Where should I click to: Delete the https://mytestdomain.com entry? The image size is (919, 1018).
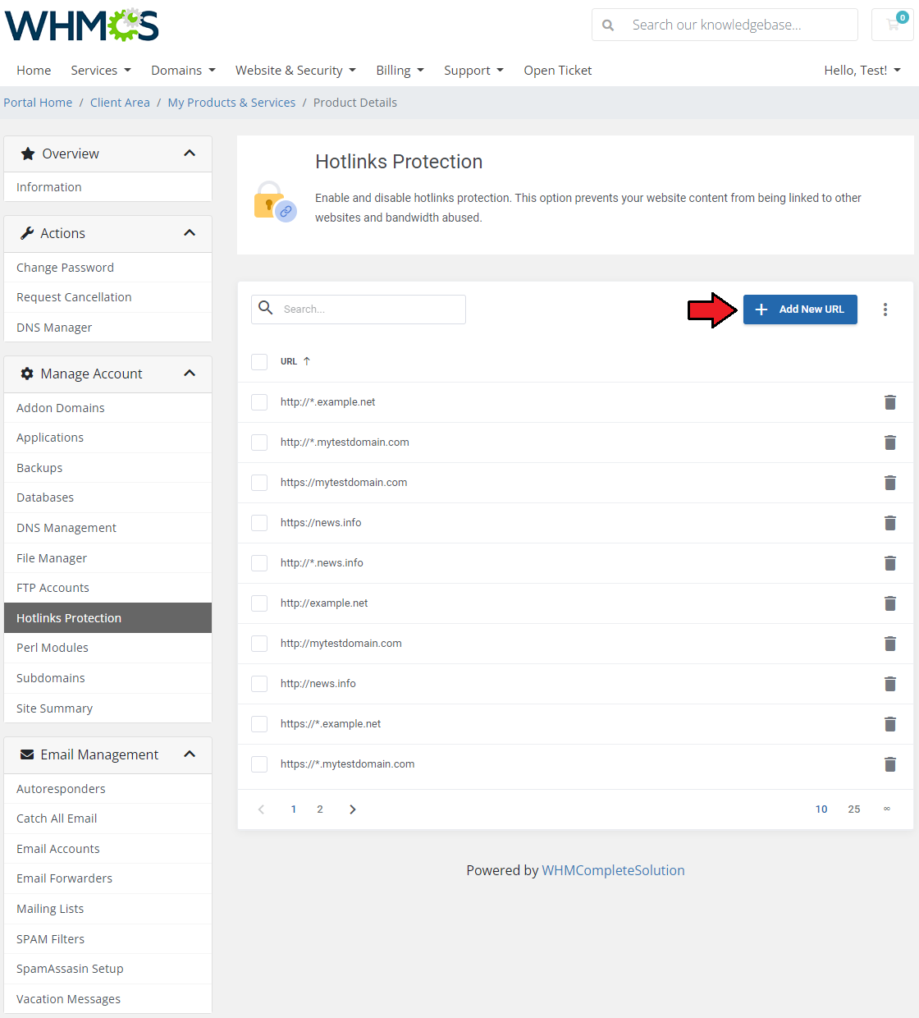(890, 483)
